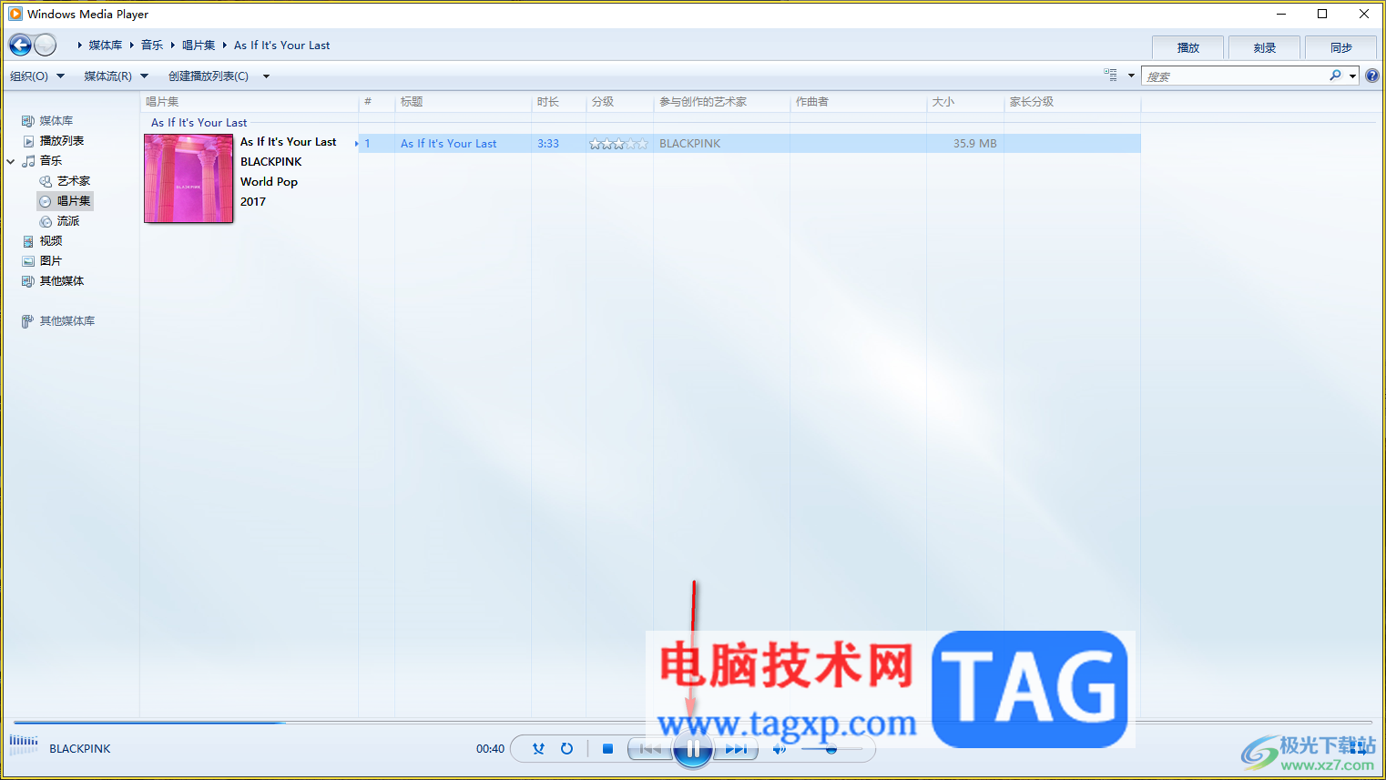The image size is (1386, 780).
Task: Expand the breadcrumb arrow before 音乐
Action: [132, 45]
